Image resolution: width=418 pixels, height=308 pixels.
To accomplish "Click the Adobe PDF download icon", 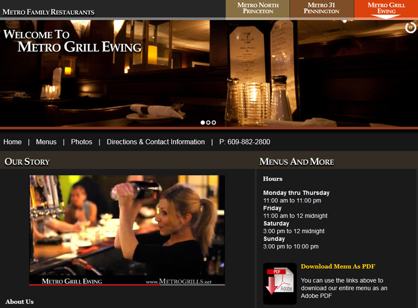I will pos(279,283).
